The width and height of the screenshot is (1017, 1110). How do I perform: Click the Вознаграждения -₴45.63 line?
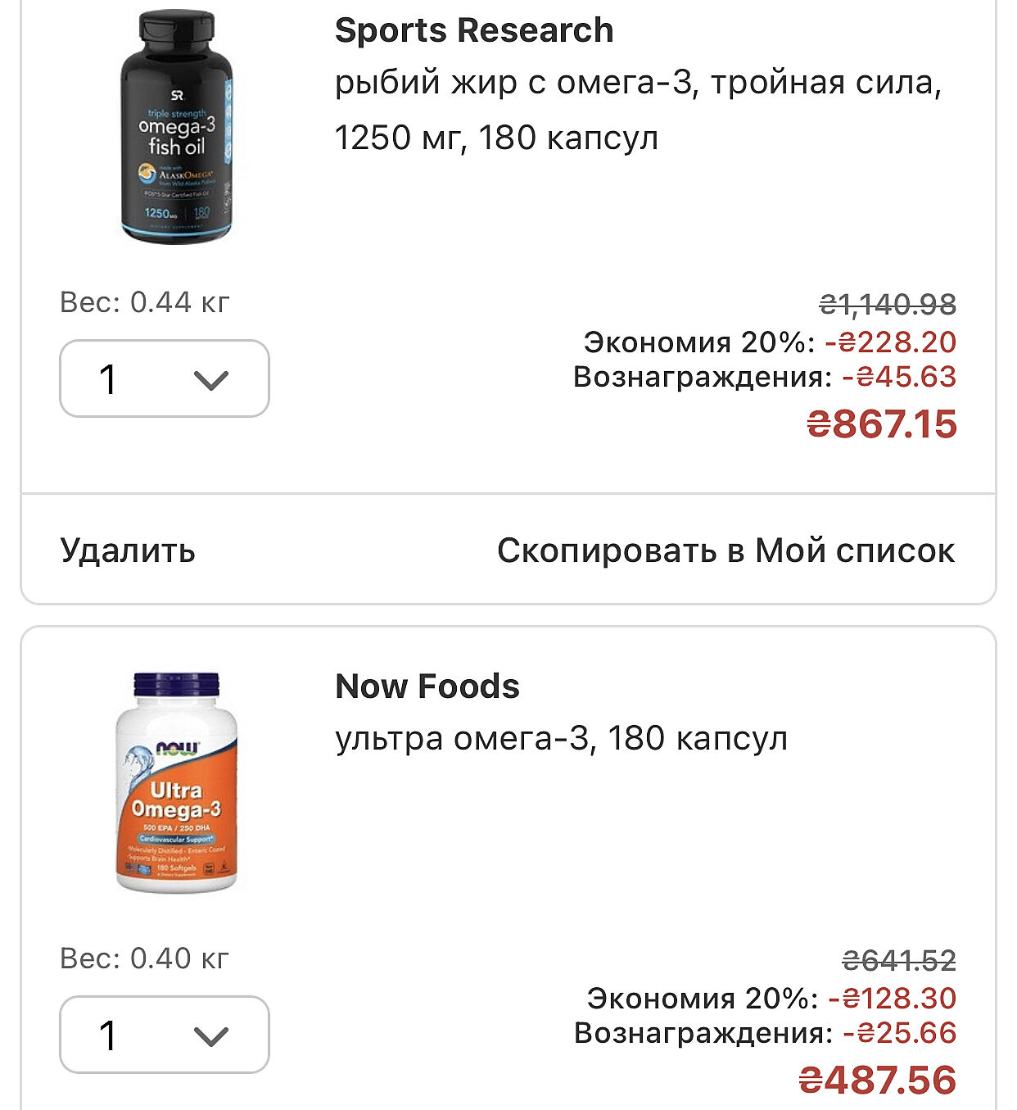click(x=764, y=377)
